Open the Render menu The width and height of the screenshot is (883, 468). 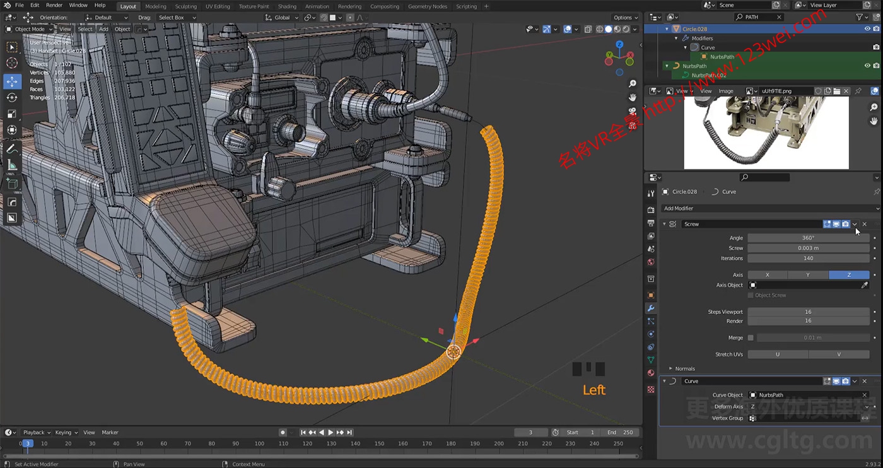(54, 5)
